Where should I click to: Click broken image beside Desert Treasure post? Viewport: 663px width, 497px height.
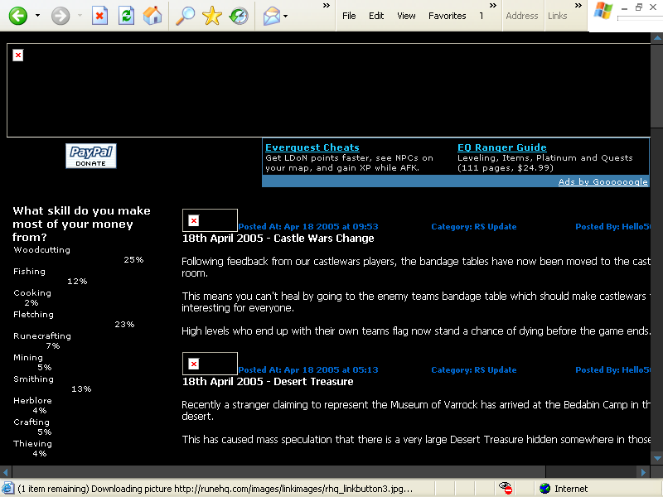pos(194,364)
